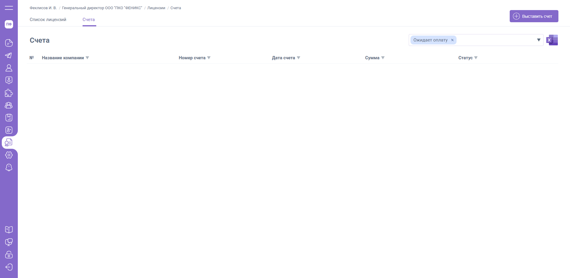
Task: Open the padlock icon in sidebar
Action: (9, 255)
